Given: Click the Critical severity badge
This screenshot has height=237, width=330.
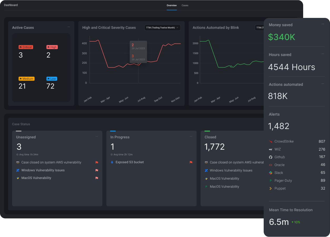Looking at the screenshot, I should (x=26, y=47).
